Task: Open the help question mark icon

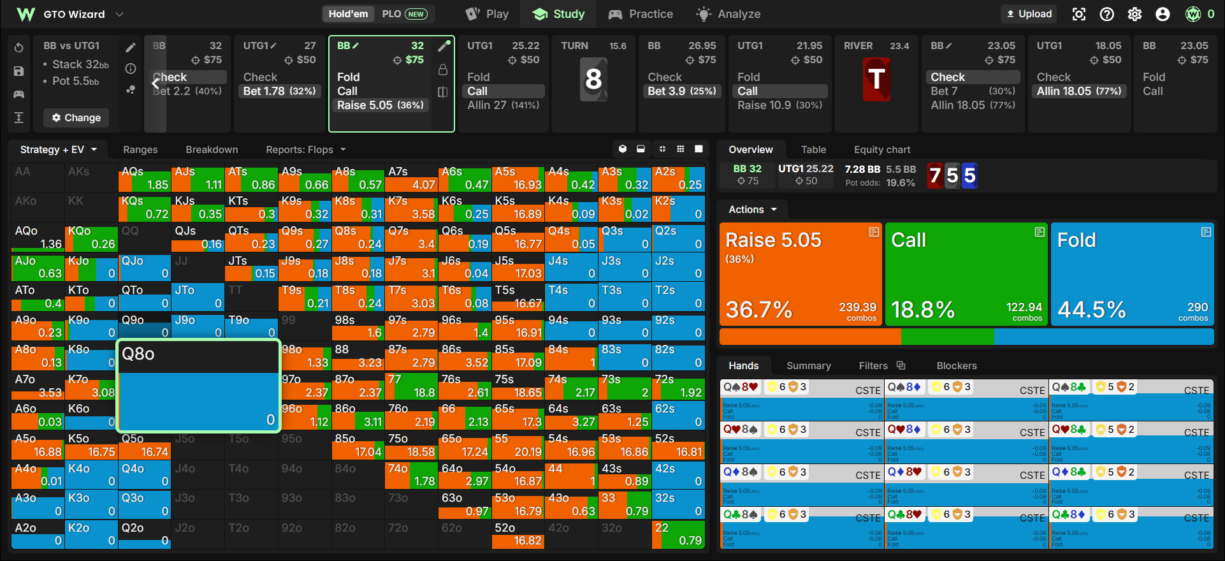Action: (1107, 14)
